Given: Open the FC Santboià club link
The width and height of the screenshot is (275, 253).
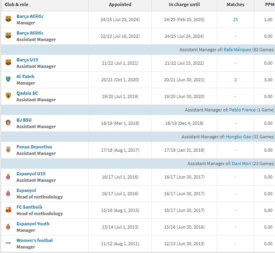Looking at the screenshot, I should tap(29, 207).
